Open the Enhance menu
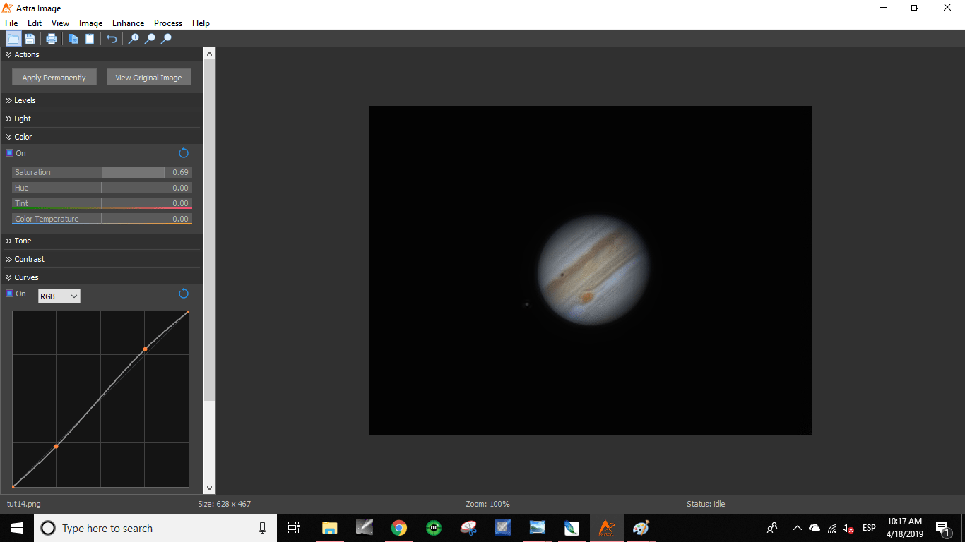 [x=128, y=23]
